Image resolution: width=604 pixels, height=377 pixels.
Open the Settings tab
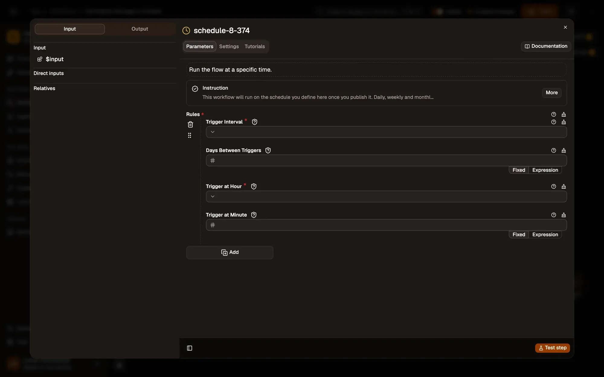(x=229, y=46)
